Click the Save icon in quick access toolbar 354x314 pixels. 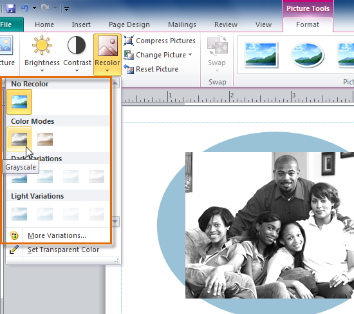(x=10, y=8)
